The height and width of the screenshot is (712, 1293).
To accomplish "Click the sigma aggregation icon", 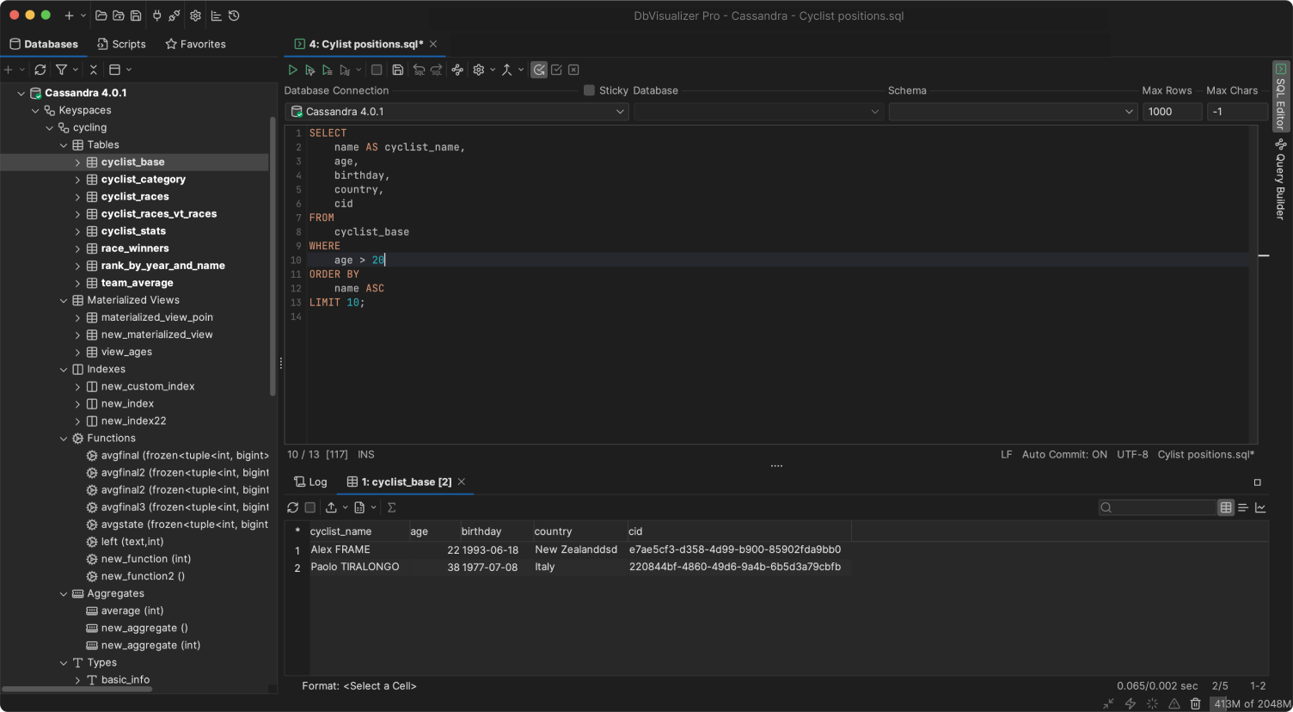I will [x=392, y=507].
